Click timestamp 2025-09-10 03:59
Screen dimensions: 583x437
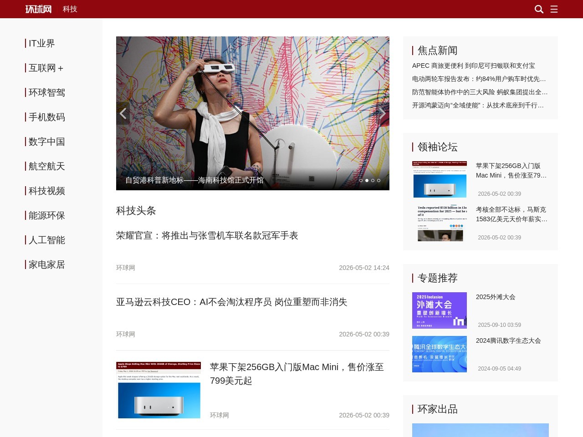pyautogui.click(x=499, y=325)
